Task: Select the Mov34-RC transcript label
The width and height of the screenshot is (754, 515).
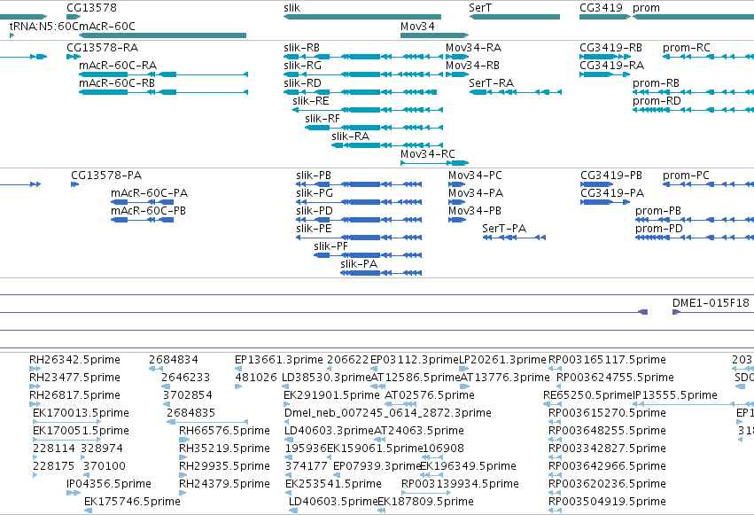Action: (427, 154)
